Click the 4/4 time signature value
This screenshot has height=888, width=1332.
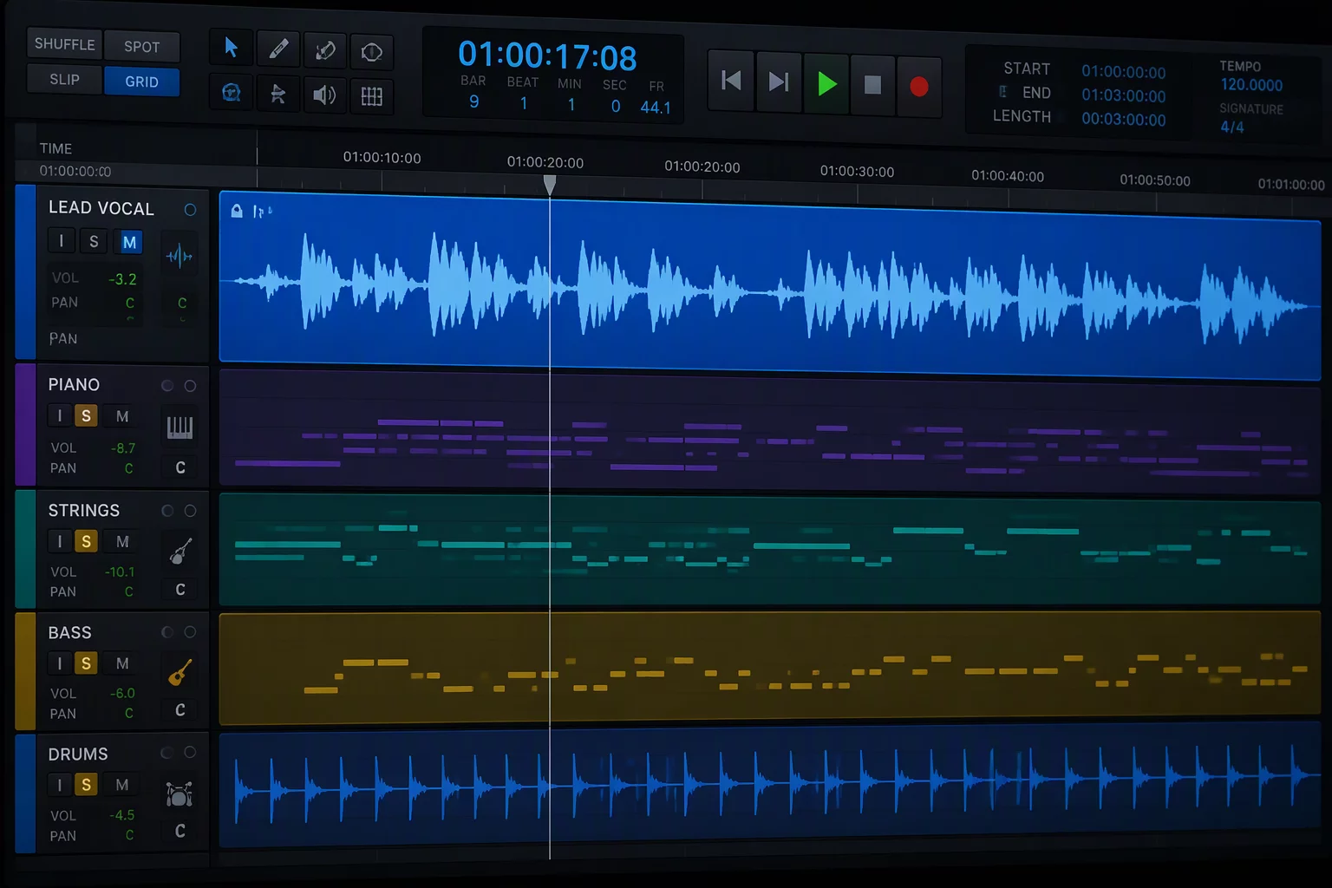pos(1232,127)
